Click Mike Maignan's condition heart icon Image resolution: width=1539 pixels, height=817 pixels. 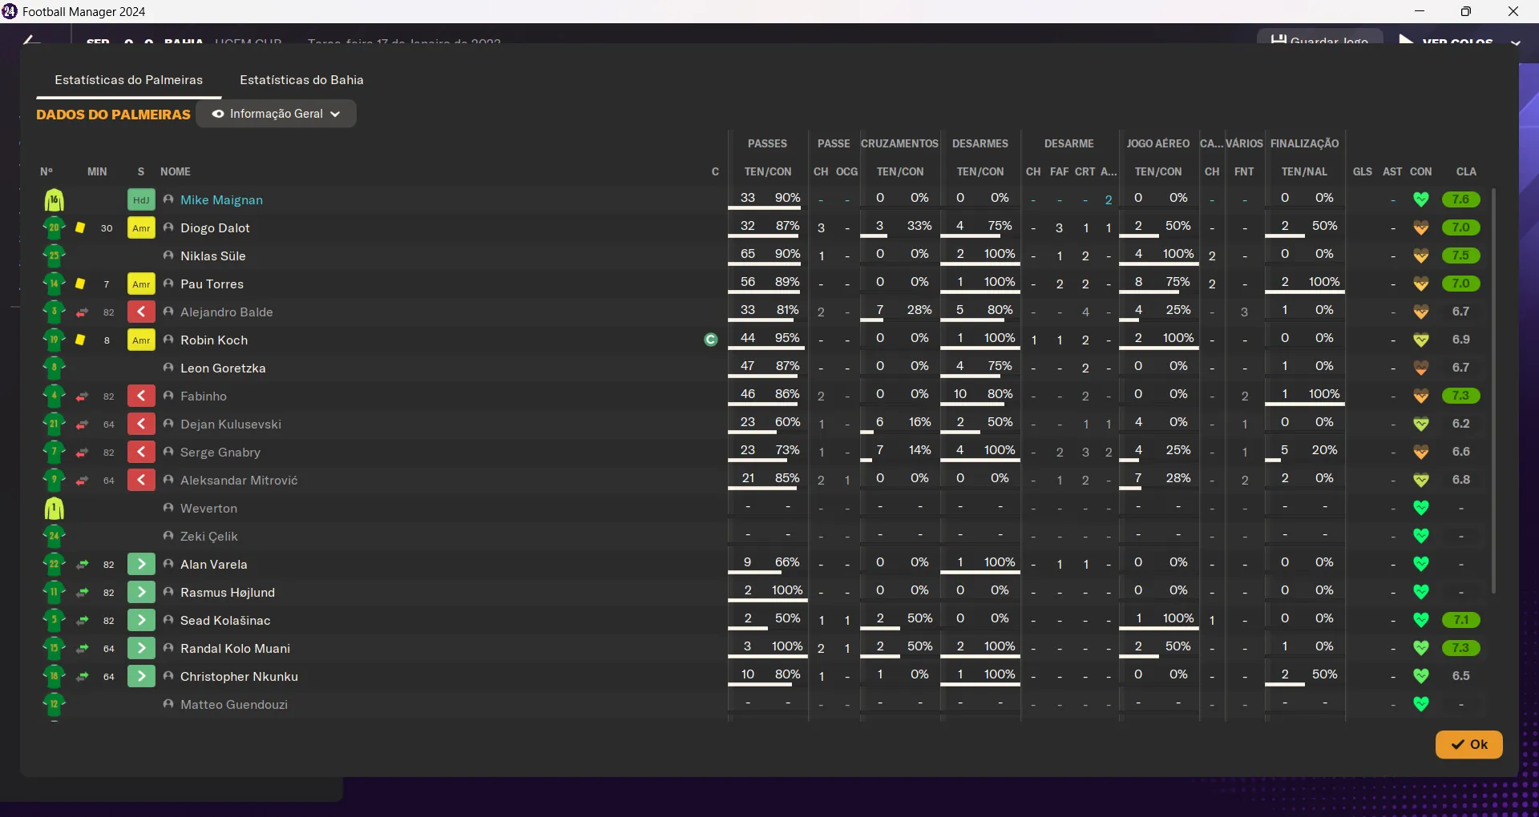tap(1421, 199)
